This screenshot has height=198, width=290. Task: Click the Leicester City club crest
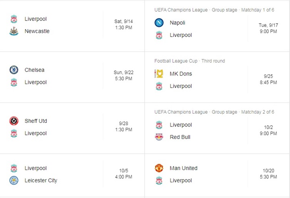[x=14, y=180]
